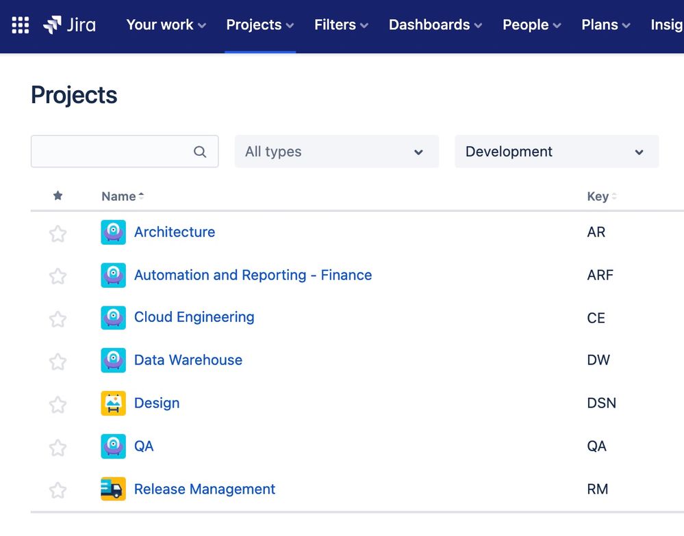
Task: Star the Cloud Engineering project
Action: [x=58, y=319]
